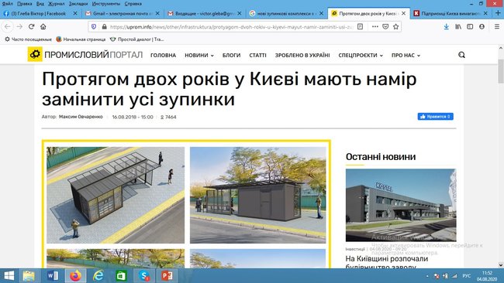Go back with the browser back arrow
The width and height of the screenshot is (504, 283).
point(8,26)
